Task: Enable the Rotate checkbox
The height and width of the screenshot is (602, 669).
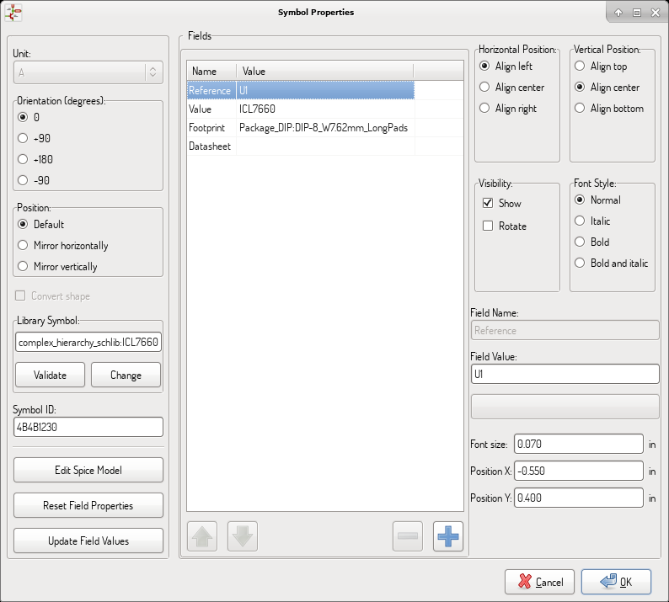Action: (488, 226)
